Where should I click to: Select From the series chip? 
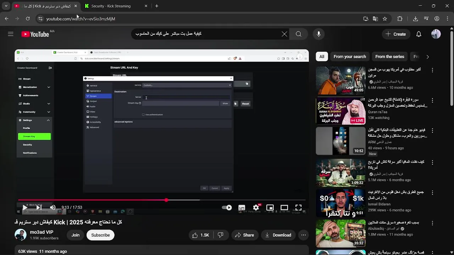coord(389,57)
